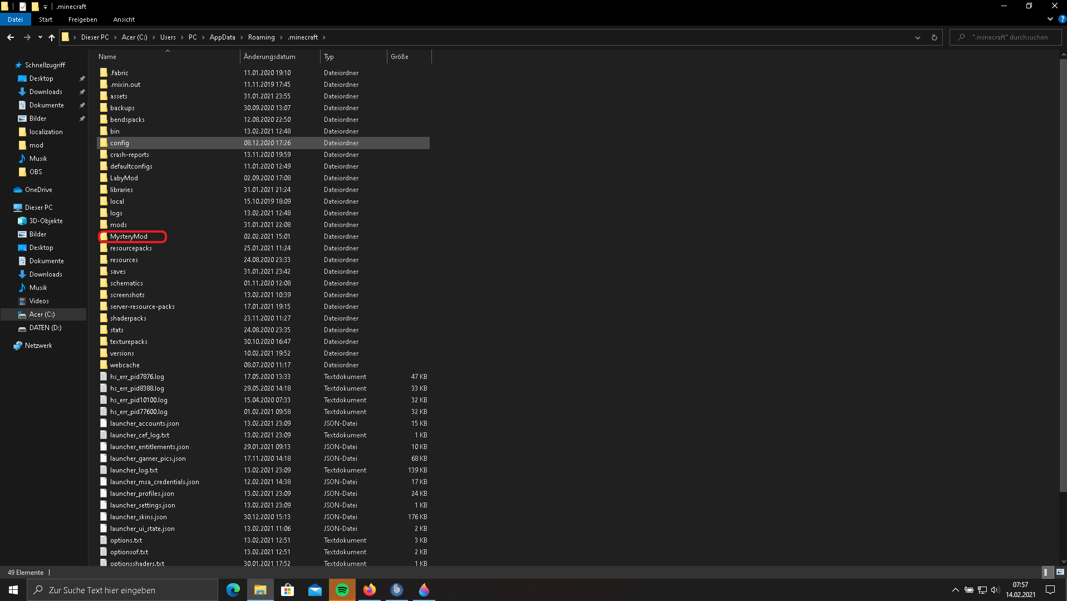The height and width of the screenshot is (601, 1067).
Task: Open the Ansicht ribbon tab
Action: (124, 19)
